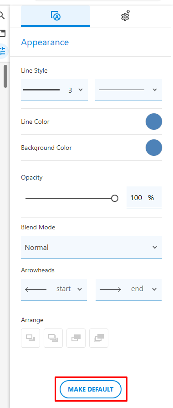Click Send to Back arrange icon
173x408 pixels.
tap(99, 338)
